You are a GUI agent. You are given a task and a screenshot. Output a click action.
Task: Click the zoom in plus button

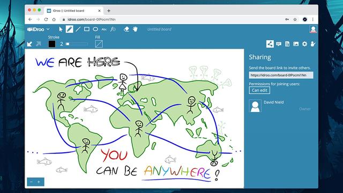pos(39,182)
